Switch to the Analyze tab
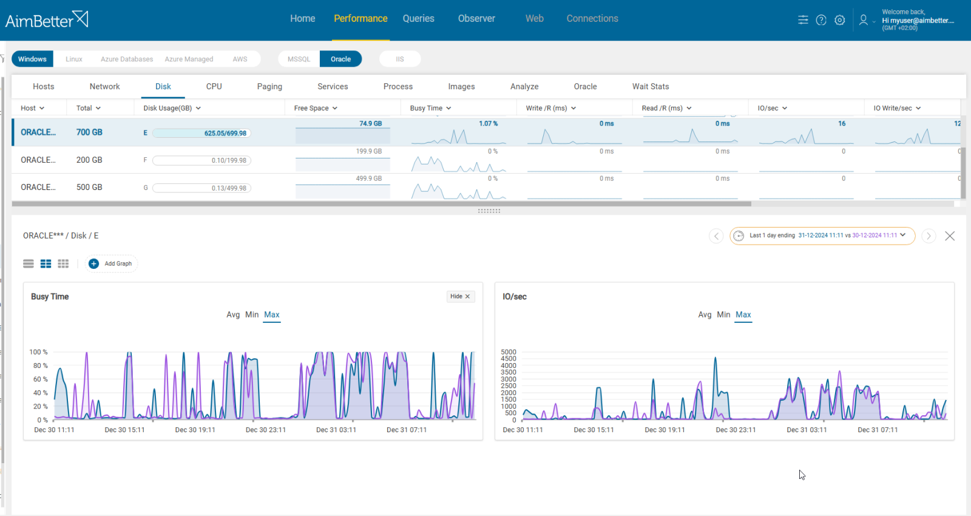Image resolution: width=971 pixels, height=516 pixels. point(524,87)
